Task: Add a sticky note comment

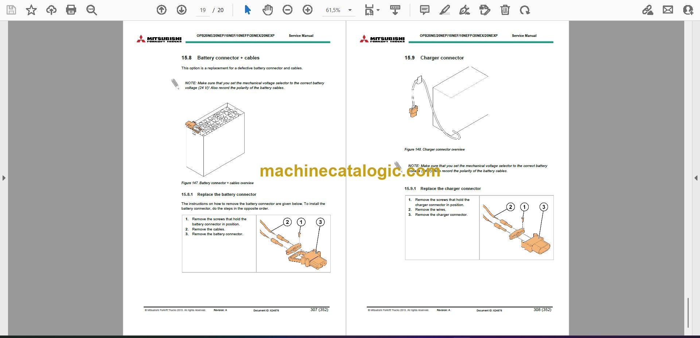Action: pyautogui.click(x=425, y=10)
